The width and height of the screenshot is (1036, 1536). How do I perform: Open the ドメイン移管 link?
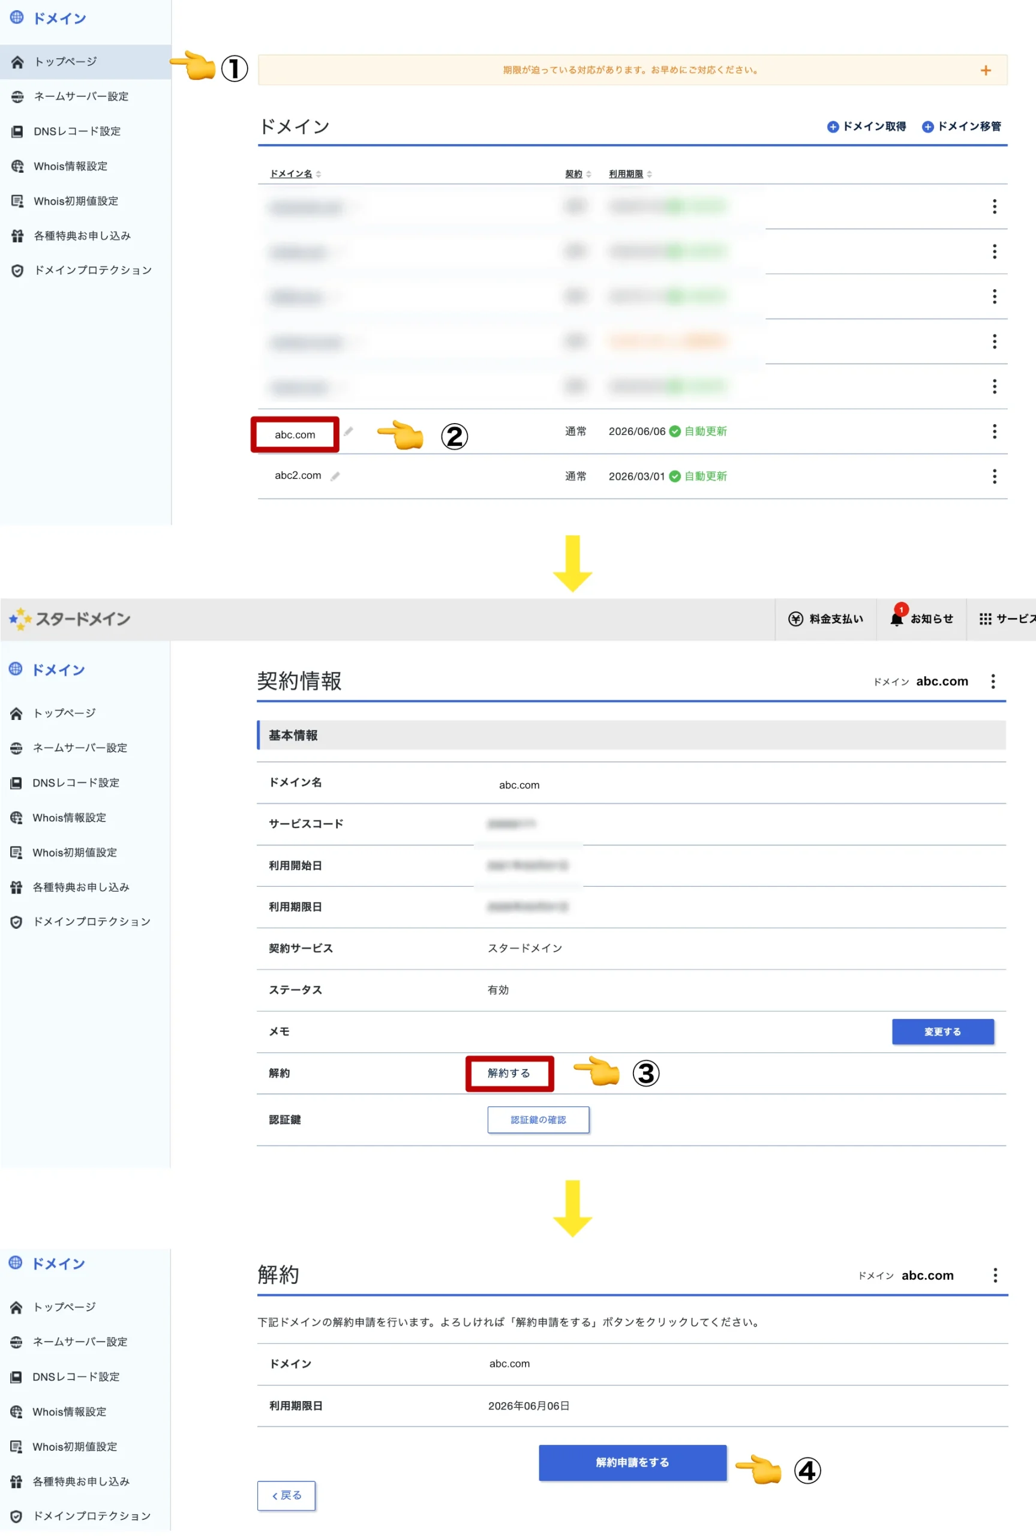tap(962, 126)
